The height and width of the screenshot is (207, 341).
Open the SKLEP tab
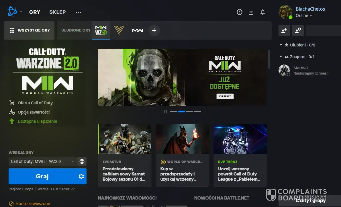pyautogui.click(x=57, y=12)
